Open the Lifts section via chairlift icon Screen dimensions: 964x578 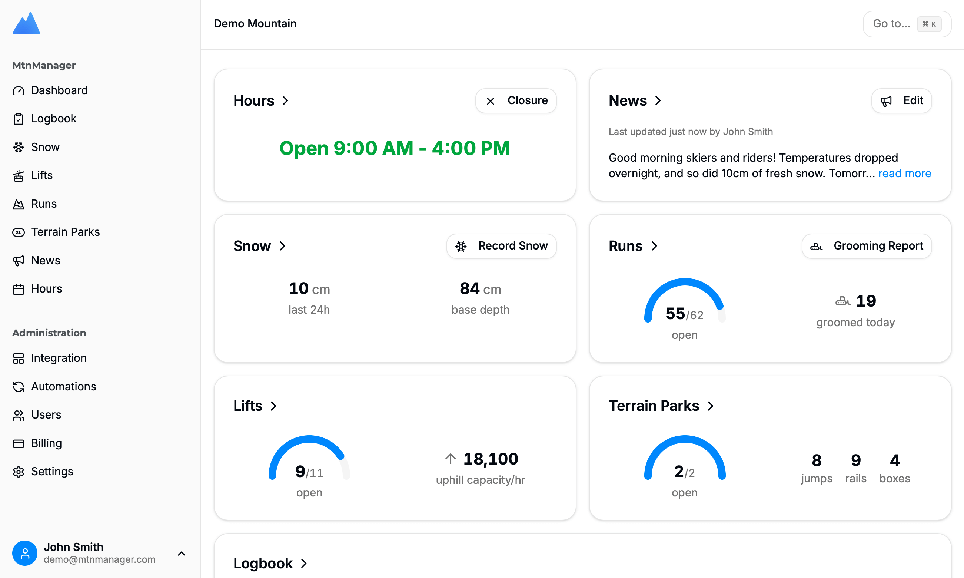(x=18, y=176)
